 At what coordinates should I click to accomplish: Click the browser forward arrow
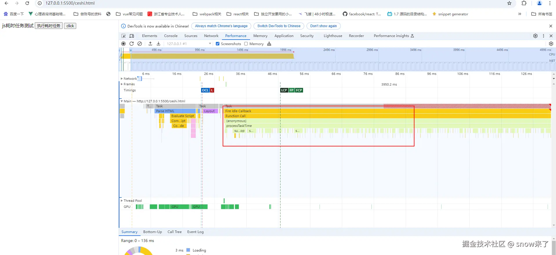click(17, 3)
